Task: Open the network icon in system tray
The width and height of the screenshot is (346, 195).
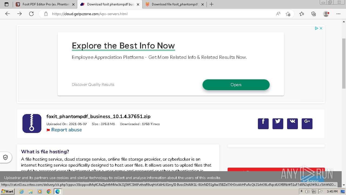Action: [x=314, y=191]
